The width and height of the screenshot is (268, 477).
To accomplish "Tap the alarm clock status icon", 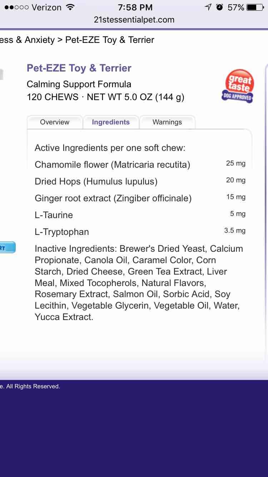I will (220, 7).
